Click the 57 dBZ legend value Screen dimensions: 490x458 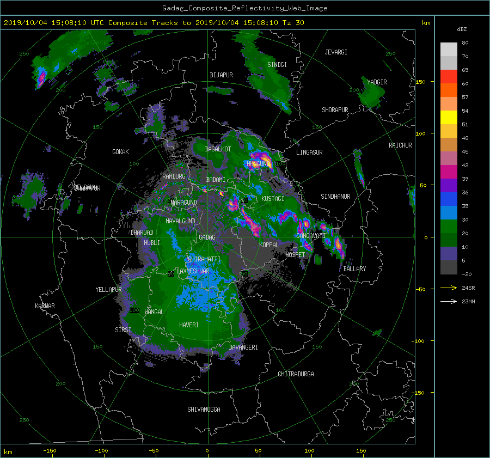[x=465, y=97]
